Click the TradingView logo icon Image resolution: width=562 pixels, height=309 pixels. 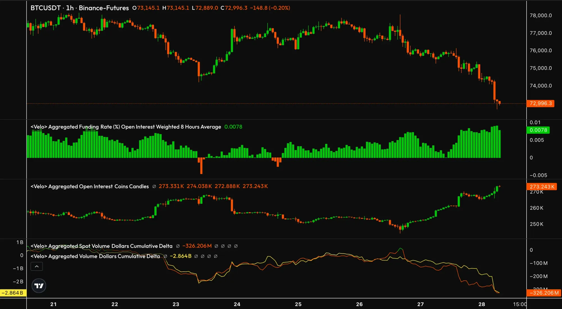coord(39,286)
